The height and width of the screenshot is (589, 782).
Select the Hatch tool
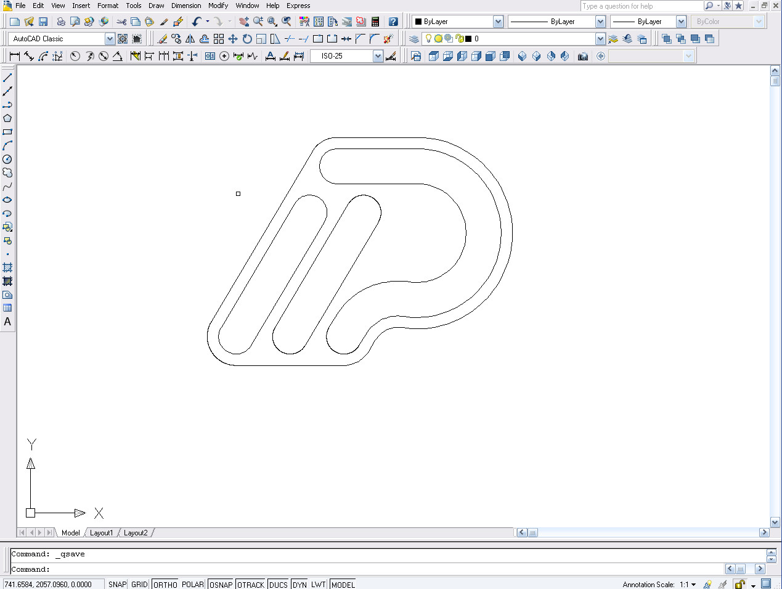point(7,267)
